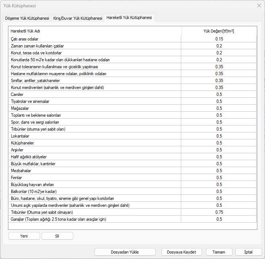Confirm with the Tamam button
The width and height of the screenshot is (265, 259).
click(x=219, y=252)
